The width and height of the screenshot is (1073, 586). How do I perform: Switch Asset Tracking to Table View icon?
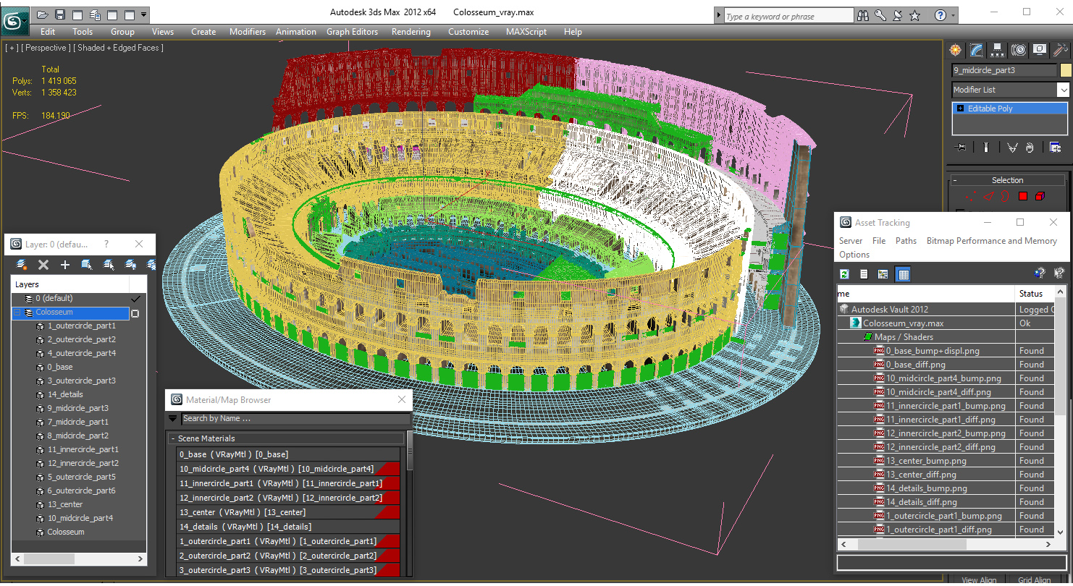tap(902, 274)
